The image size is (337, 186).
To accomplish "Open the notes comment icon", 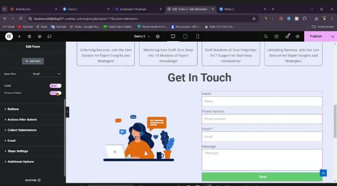I will (50, 36).
